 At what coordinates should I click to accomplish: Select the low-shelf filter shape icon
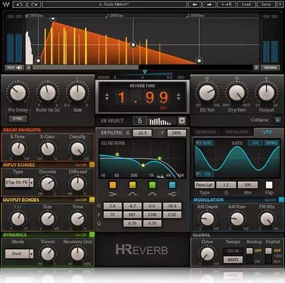tap(113, 194)
